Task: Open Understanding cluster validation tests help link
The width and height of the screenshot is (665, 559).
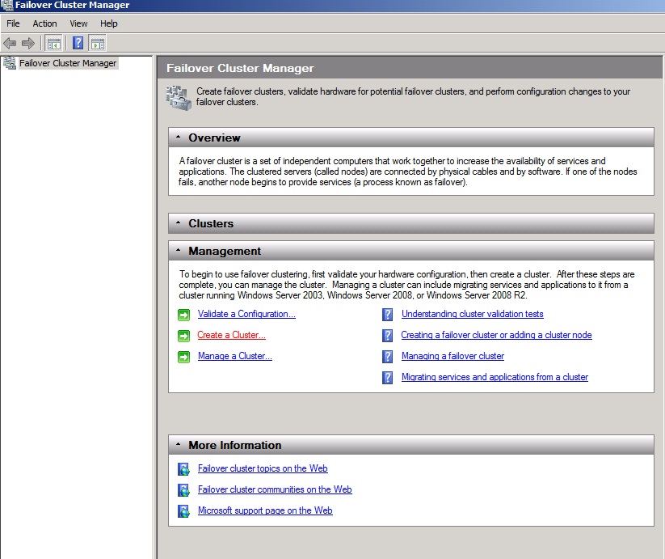Action: [473, 314]
